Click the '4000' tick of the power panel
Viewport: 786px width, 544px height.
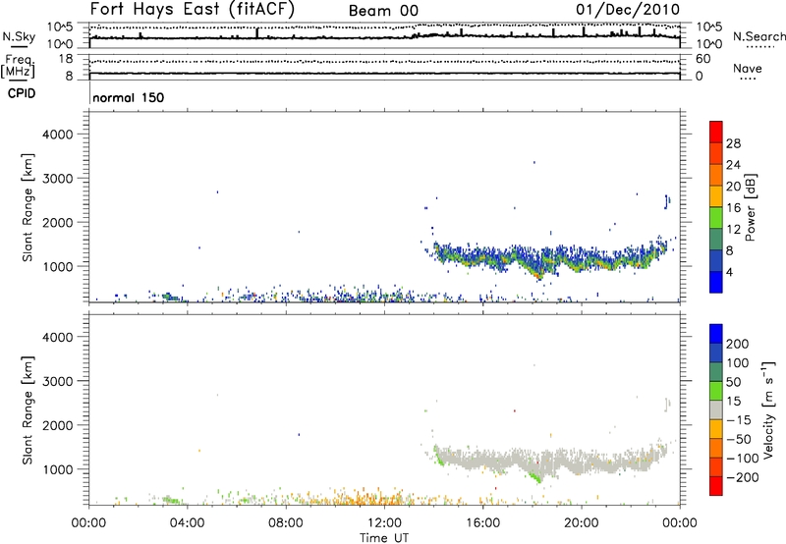tap(57, 135)
